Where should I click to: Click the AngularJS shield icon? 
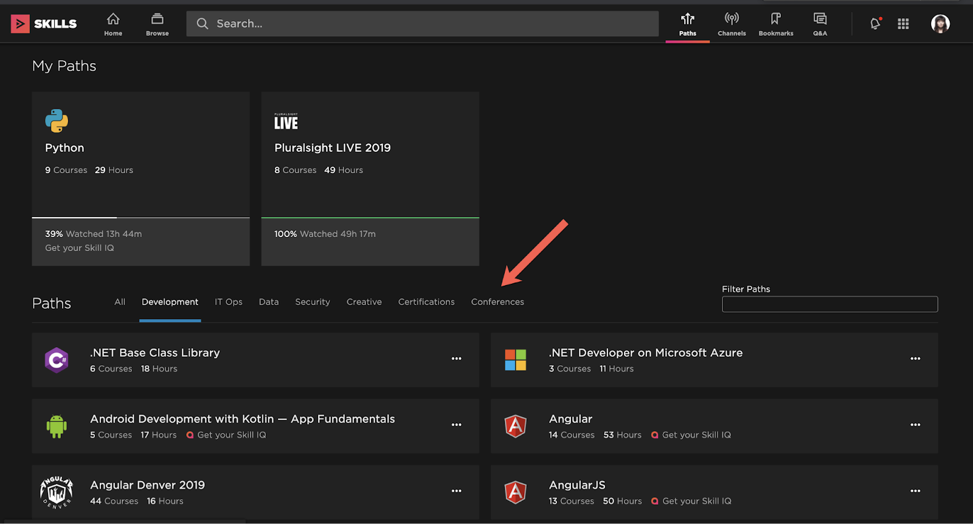click(x=515, y=492)
